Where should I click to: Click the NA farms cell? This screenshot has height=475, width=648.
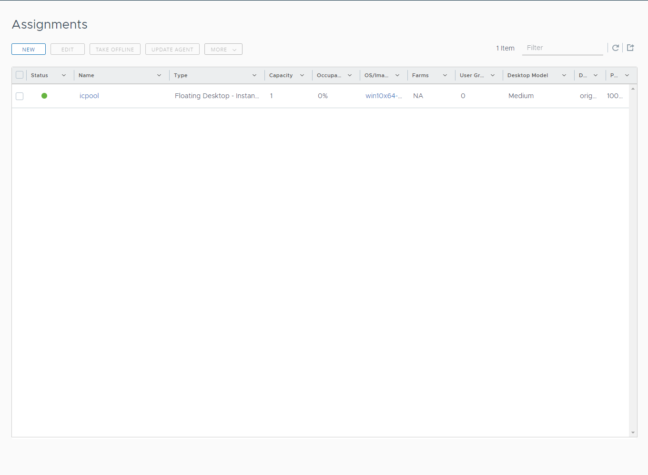(x=418, y=96)
